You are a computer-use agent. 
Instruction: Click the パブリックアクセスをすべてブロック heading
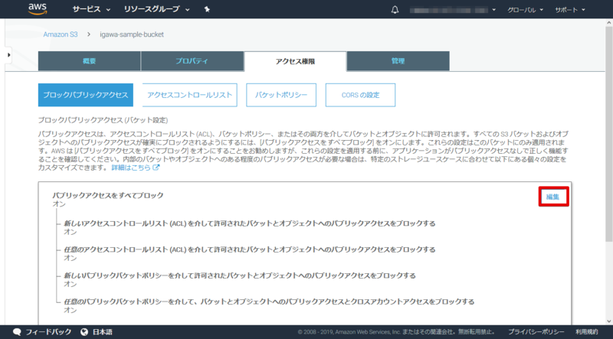pos(108,195)
